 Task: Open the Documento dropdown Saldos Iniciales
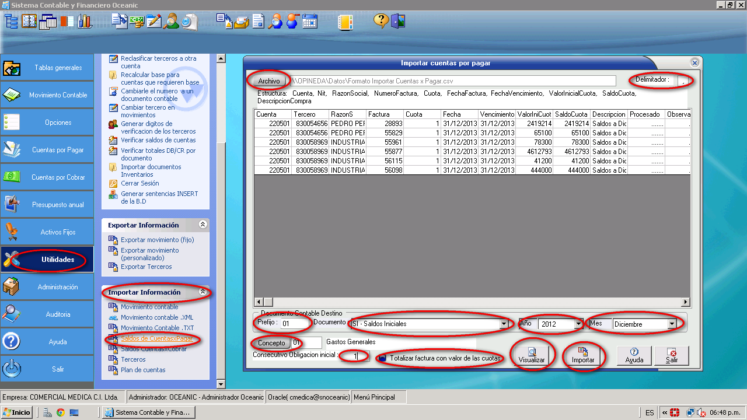point(503,324)
